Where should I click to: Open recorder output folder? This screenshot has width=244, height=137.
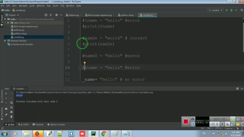point(238,124)
